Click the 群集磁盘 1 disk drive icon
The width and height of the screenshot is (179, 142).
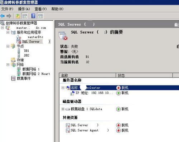point(68,109)
